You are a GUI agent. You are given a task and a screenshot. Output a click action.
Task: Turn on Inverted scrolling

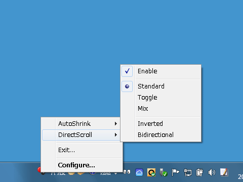[x=160, y=124]
